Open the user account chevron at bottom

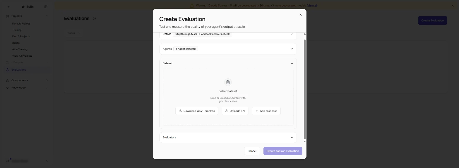coord(47,161)
